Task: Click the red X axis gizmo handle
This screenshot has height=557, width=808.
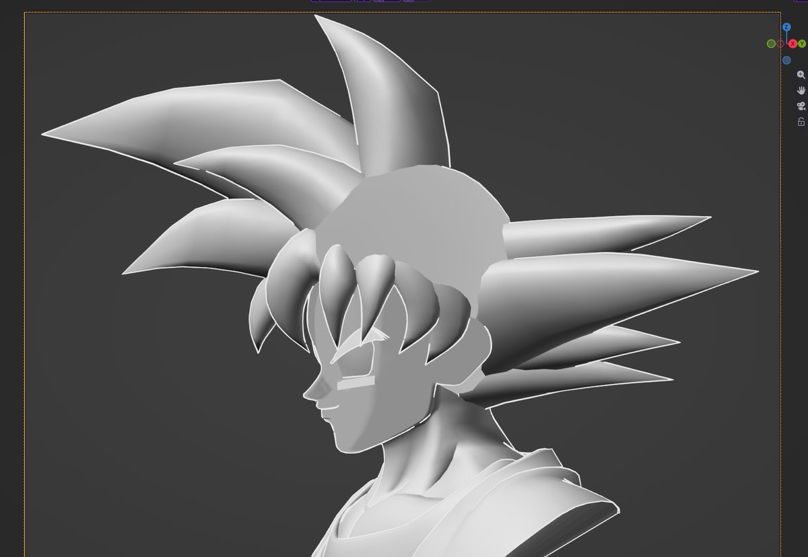Action: [x=793, y=44]
